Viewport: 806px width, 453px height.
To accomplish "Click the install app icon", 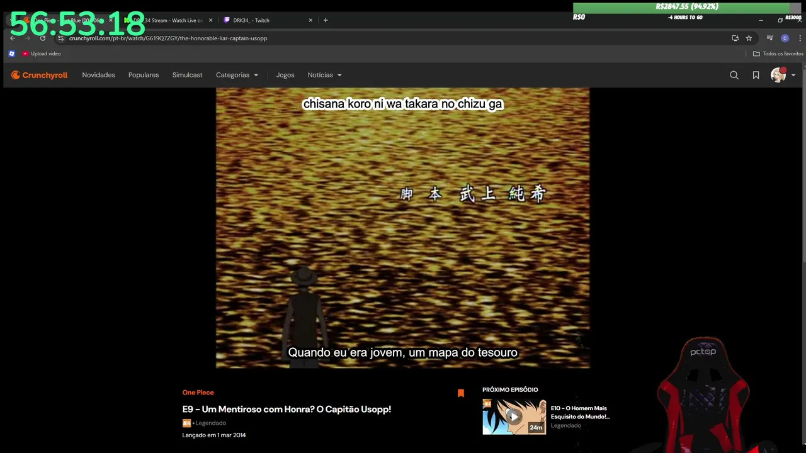I will pyautogui.click(x=735, y=38).
